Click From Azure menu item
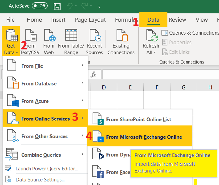 (46, 100)
